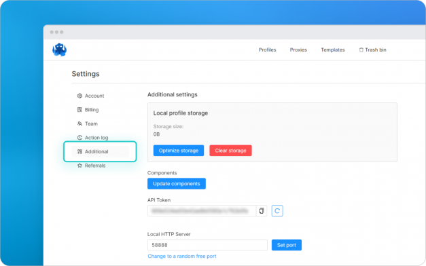Click the Team people icon
This screenshot has width=426, height=266.
pos(79,123)
